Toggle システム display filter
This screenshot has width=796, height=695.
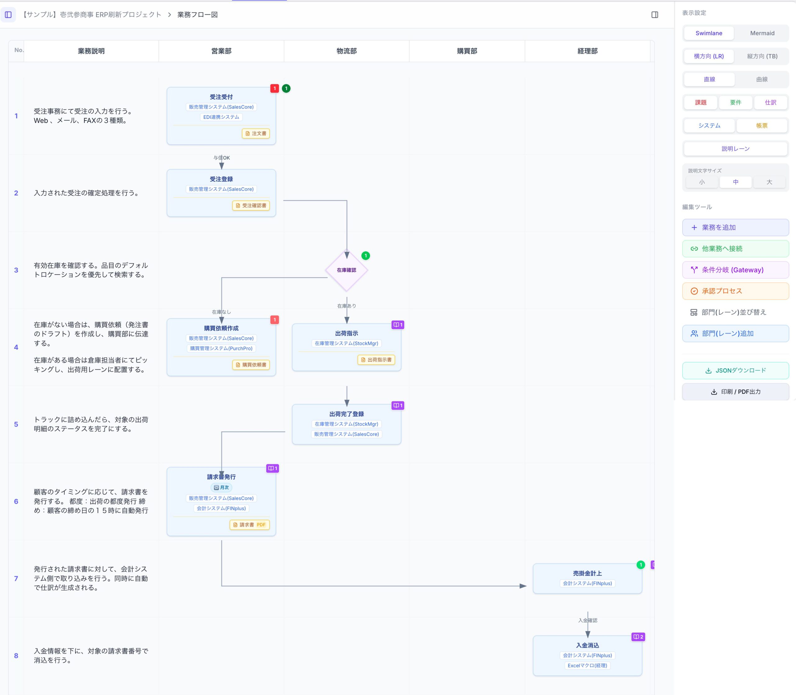click(709, 126)
